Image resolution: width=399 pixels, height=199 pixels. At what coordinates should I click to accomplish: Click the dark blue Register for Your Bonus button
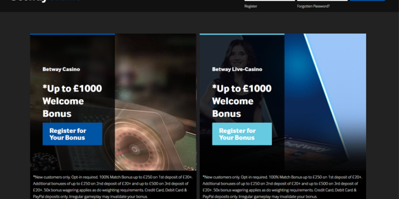coord(72,134)
